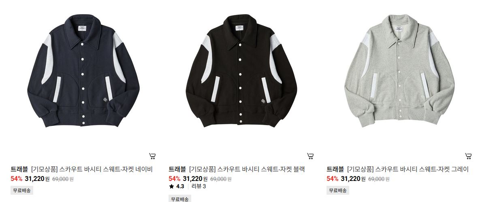Click 무료배송 badge under black jacket
Image resolution: width=489 pixels, height=202 pixels.
click(180, 199)
